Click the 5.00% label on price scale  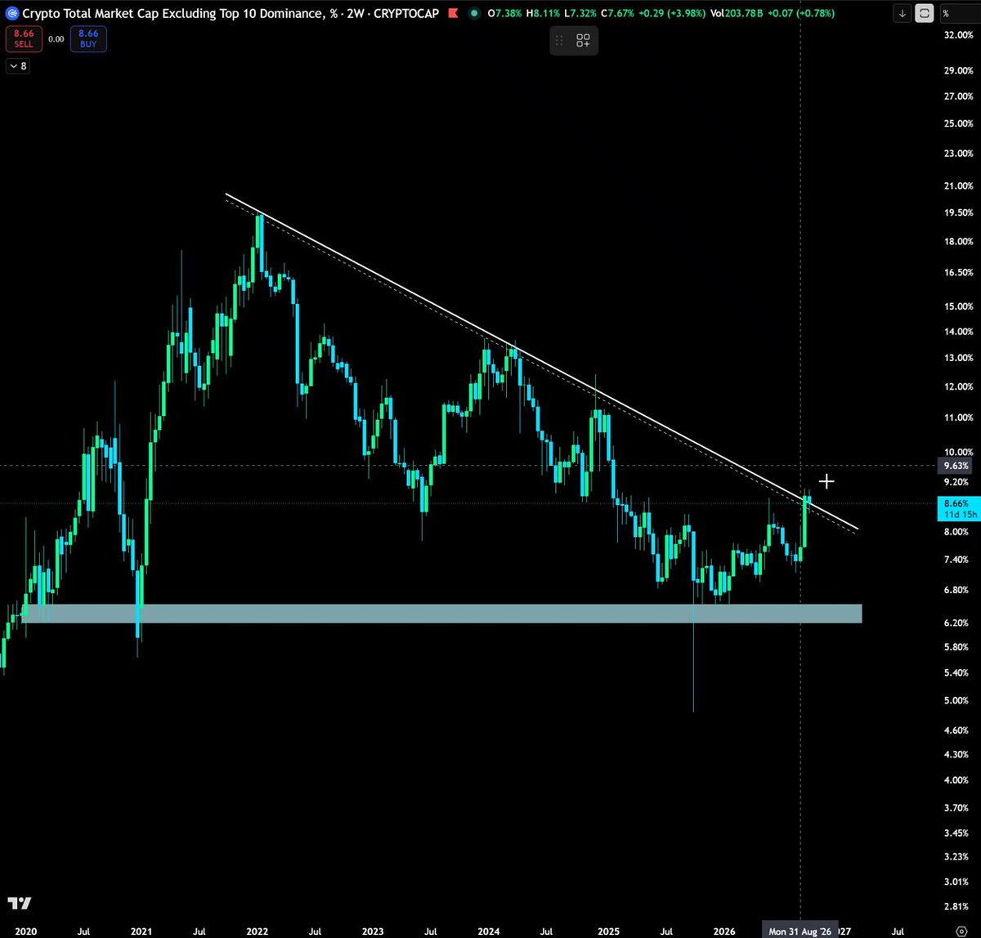(x=958, y=701)
